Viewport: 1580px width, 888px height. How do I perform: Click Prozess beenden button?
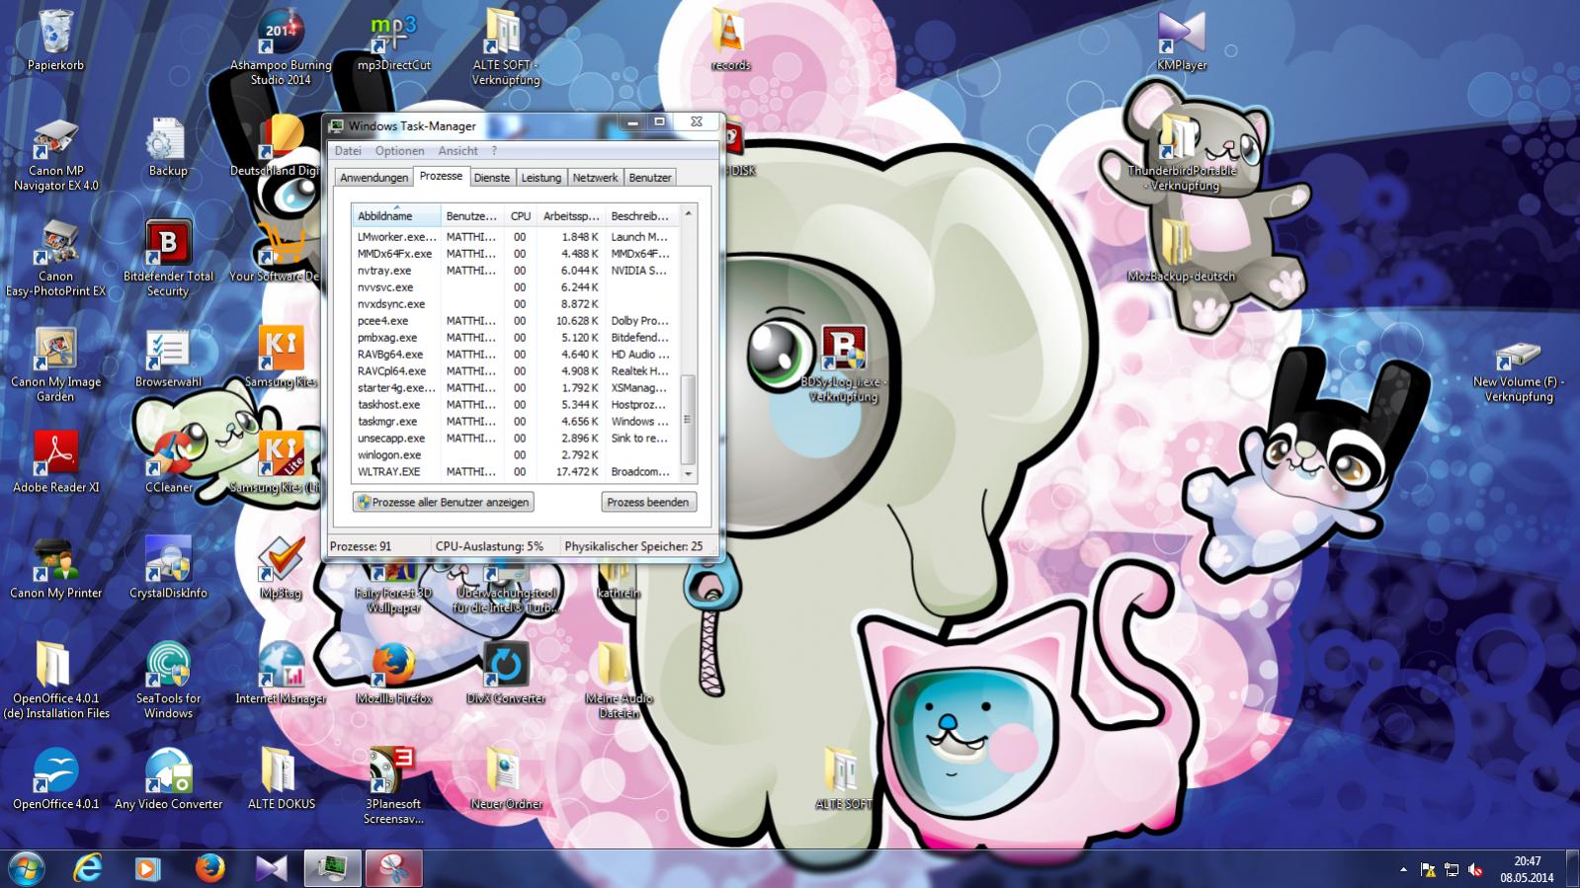coord(647,502)
